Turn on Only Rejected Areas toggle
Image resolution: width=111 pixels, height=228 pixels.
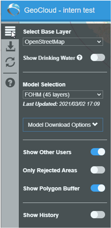(x=98, y=170)
